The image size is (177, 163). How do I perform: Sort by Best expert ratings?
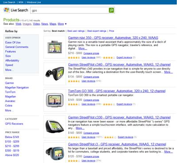[x=97, y=31]
